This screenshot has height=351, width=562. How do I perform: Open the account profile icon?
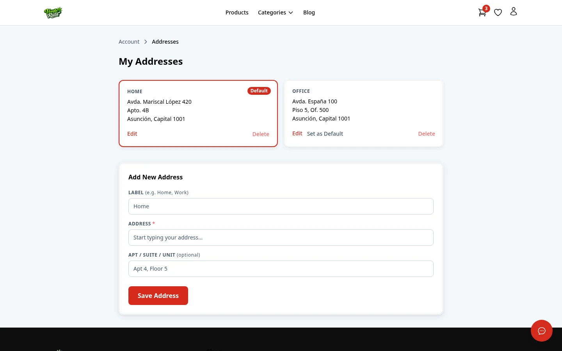click(x=514, y=12)
